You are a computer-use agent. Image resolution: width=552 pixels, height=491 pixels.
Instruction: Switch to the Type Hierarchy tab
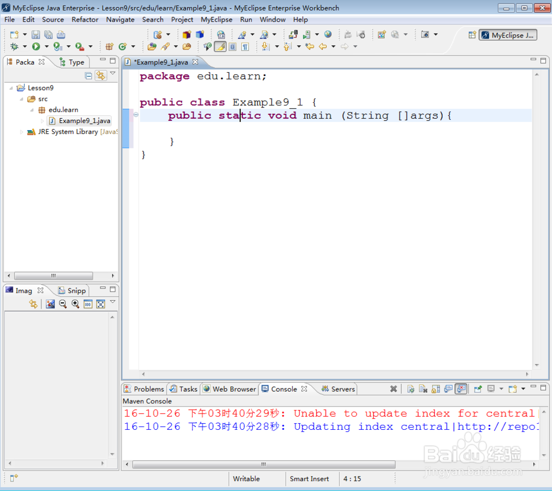[x=72, y=62]
